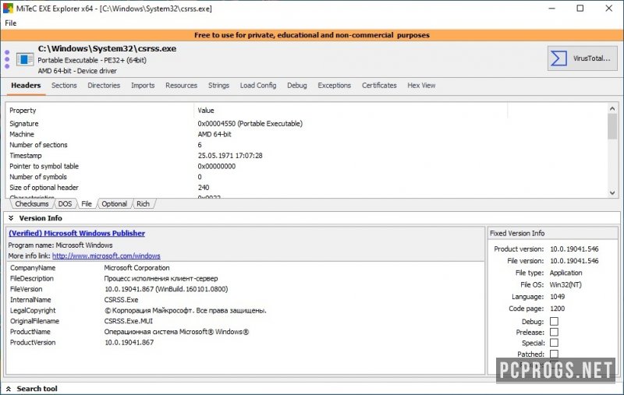
Task: Open the Verified Microsoft Windows Publisher link
Action: click(76, 233)
